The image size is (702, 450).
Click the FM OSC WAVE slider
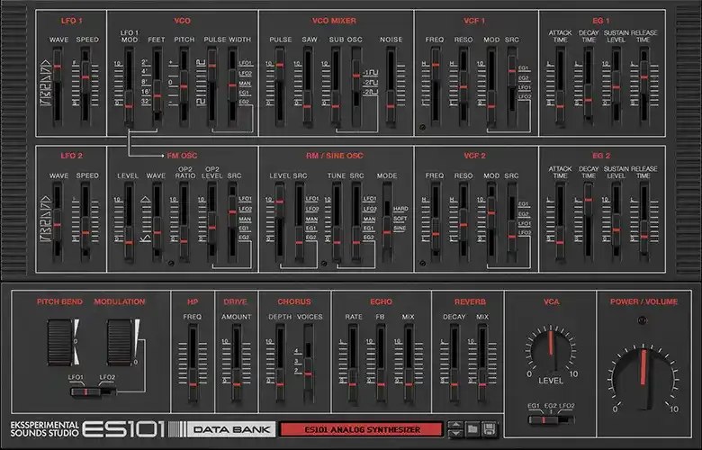pyautogui.click(x=157, y=222)
